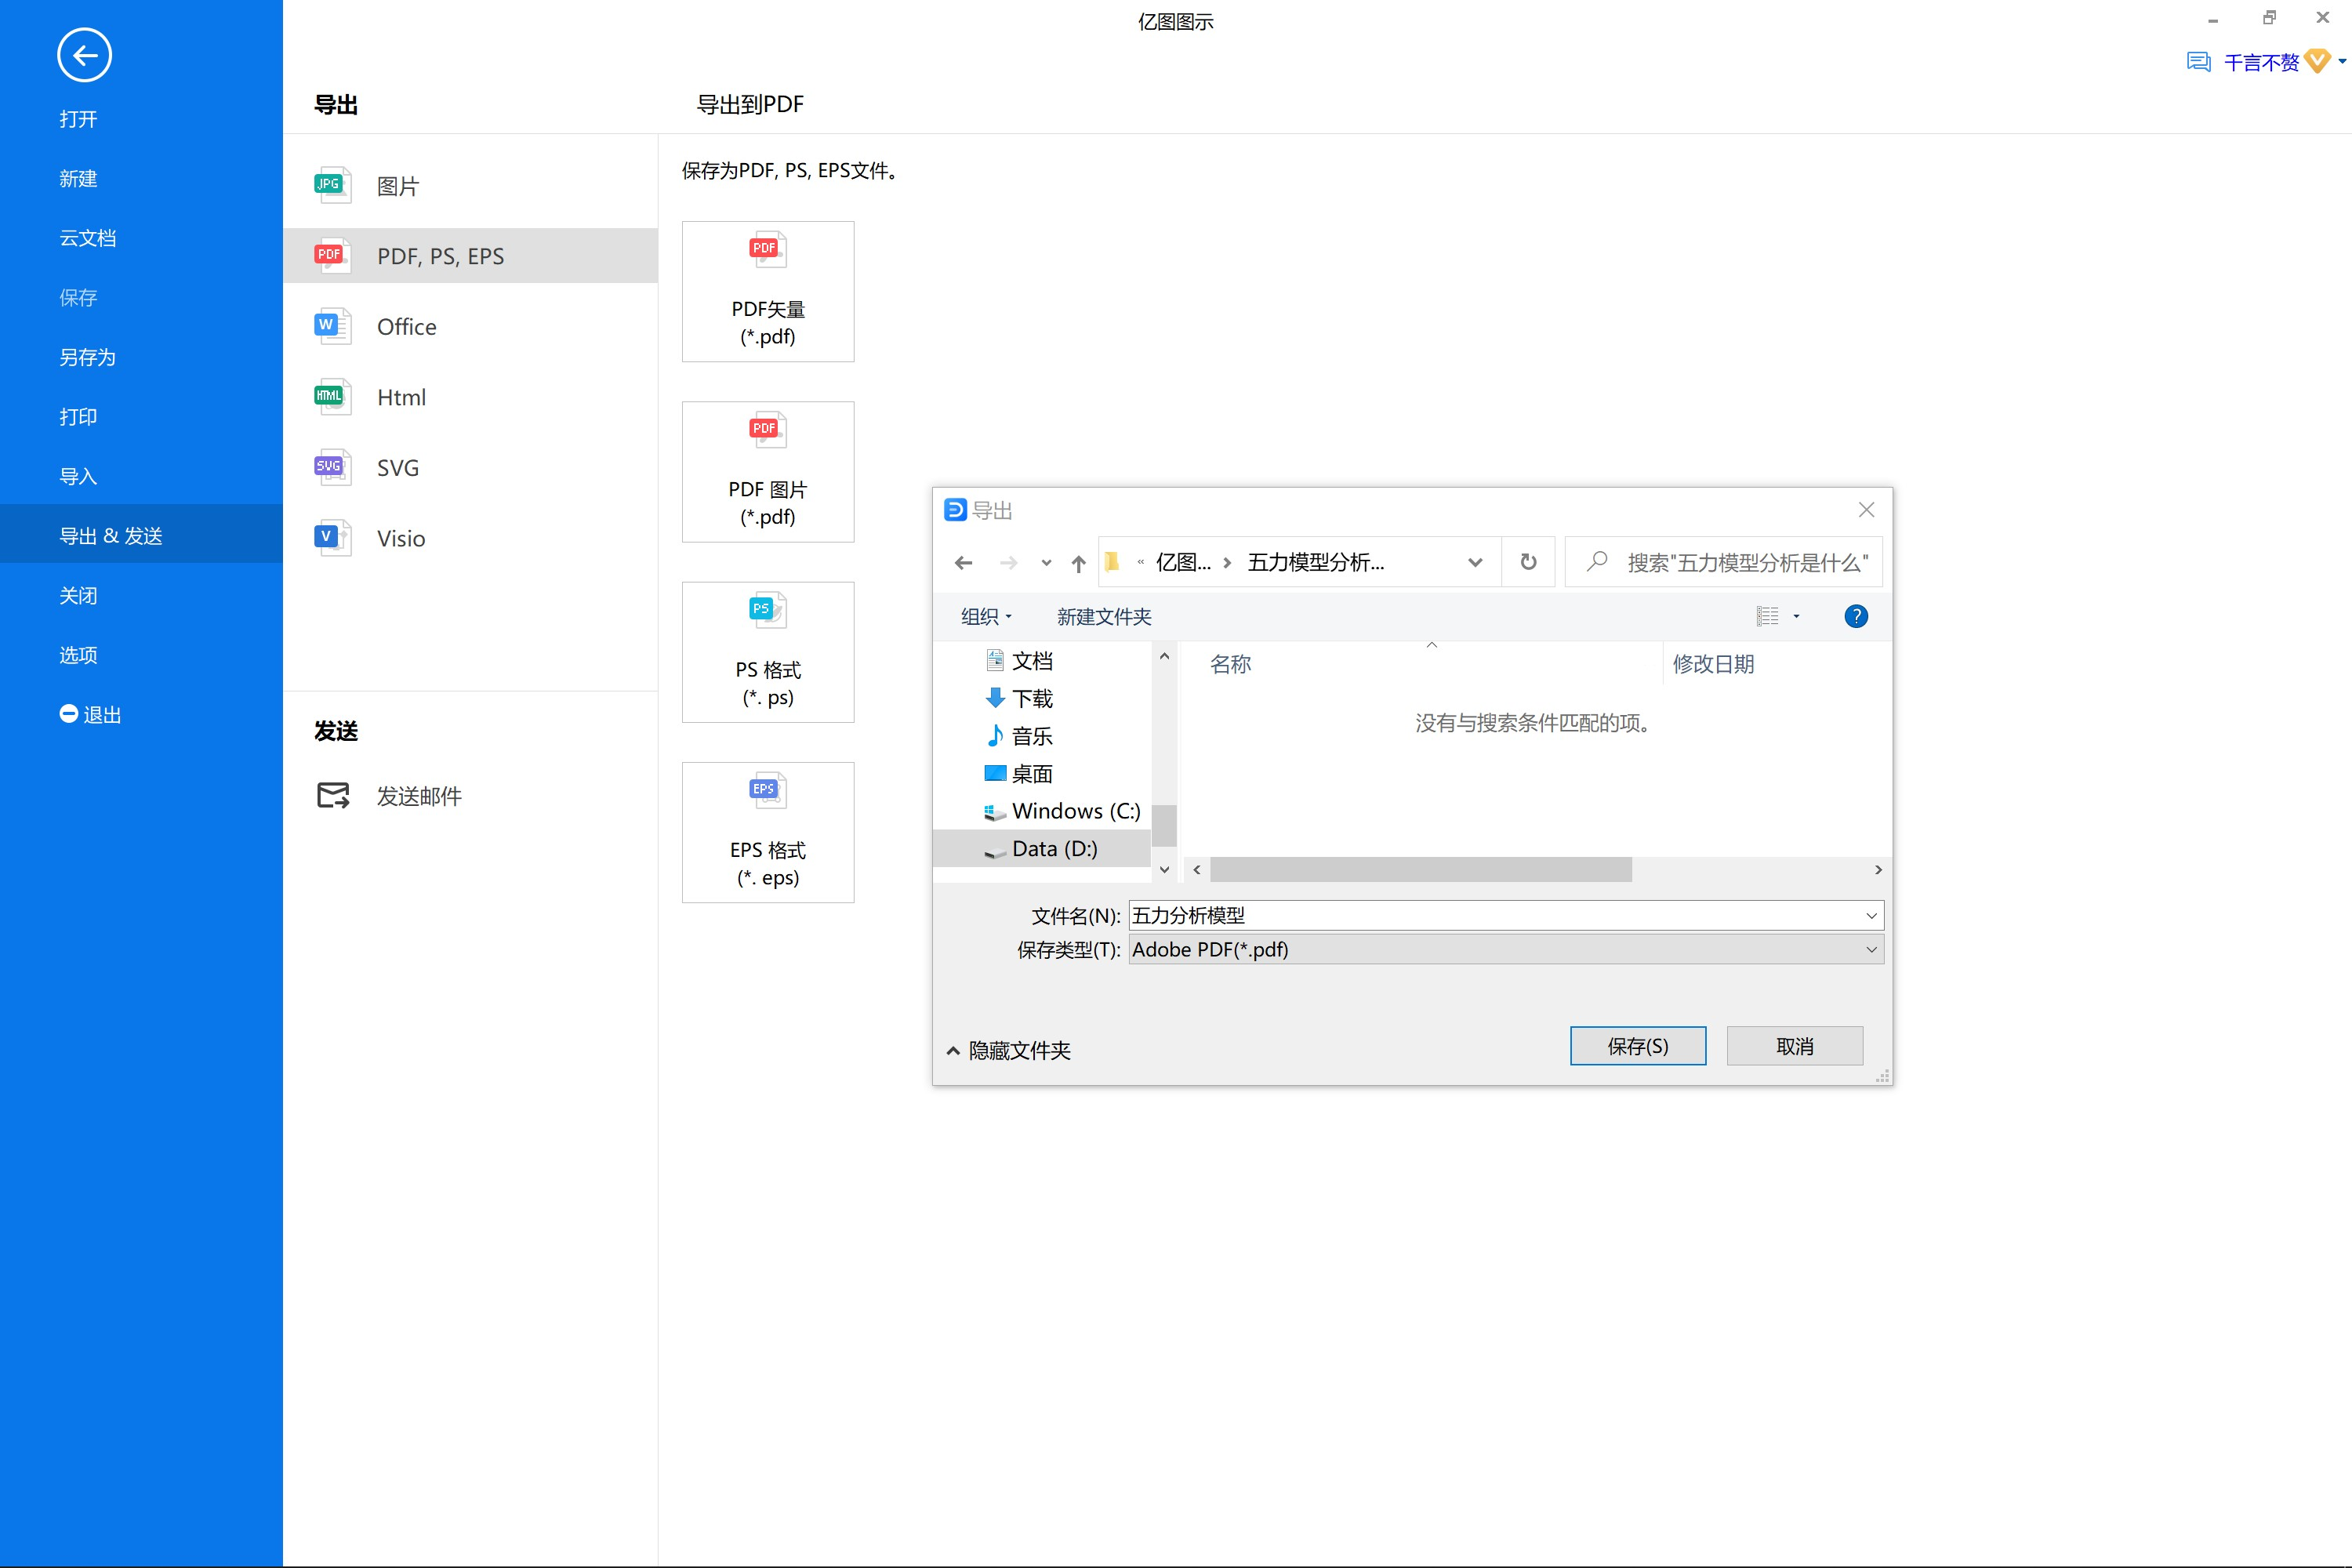Expand the save type dropdown
The height and width of the screenshot is (1568, 2352).
coord(1870,950)
